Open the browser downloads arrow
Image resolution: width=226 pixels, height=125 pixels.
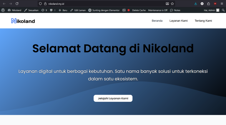click(x=196, y=4)
